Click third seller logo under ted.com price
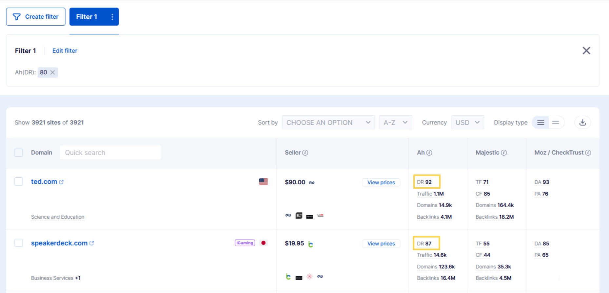609x293 pixels. point(309,216)
